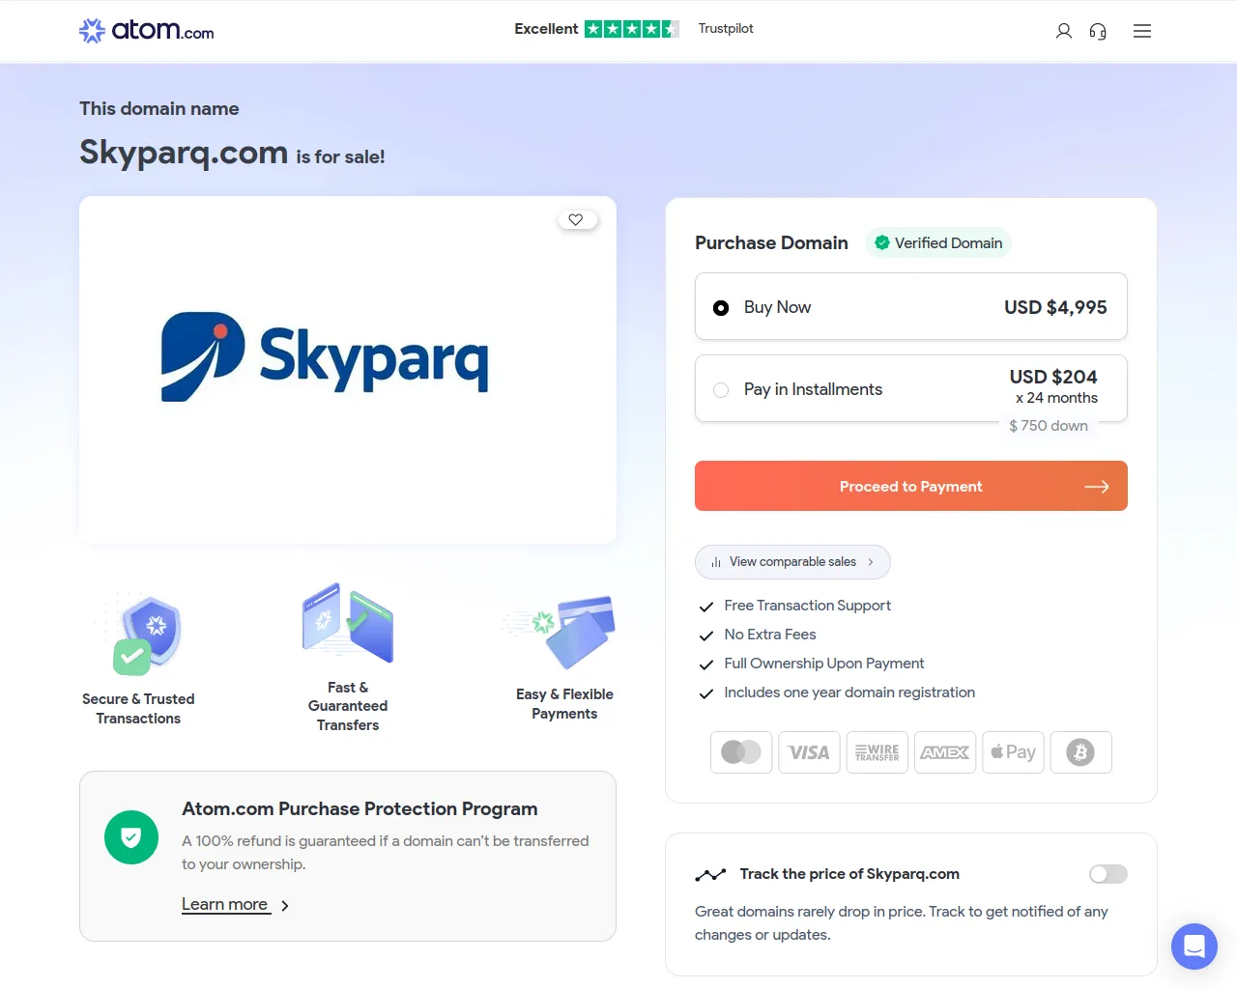Image resolution: width=1237 pixels, height=989 pixels.
Task: Open the chat support widget
Action: point(1194,947)
